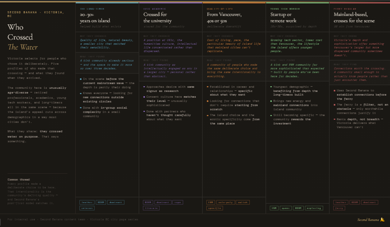Click the Second Banana logo text in footer
This screenshot has width=390, height=227.
(368, 220)
